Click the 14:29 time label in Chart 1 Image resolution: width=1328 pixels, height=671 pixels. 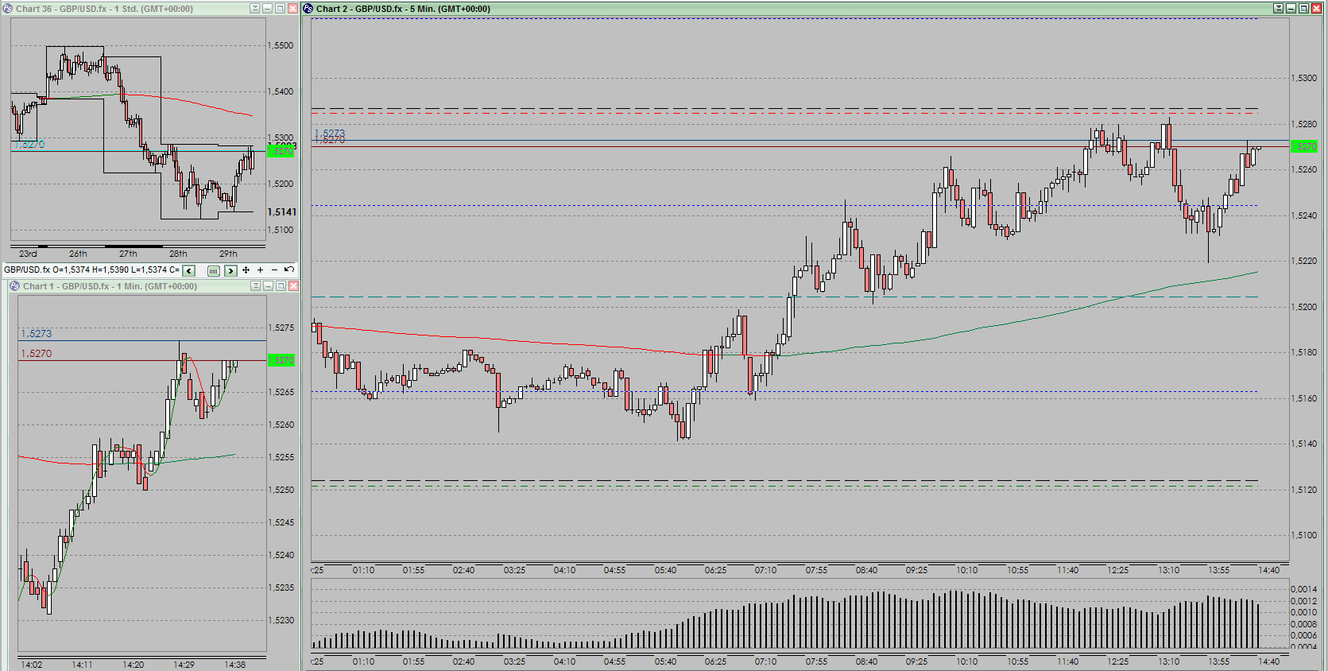[184, 665]
